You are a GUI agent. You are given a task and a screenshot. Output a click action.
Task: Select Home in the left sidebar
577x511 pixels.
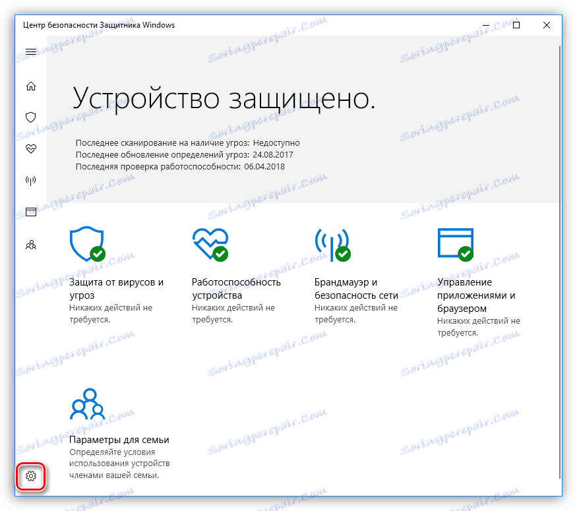30,86
